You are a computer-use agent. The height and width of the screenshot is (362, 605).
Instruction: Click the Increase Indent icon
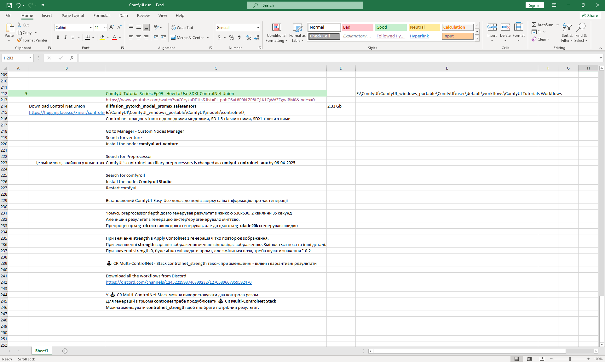(x=163, y=37)
